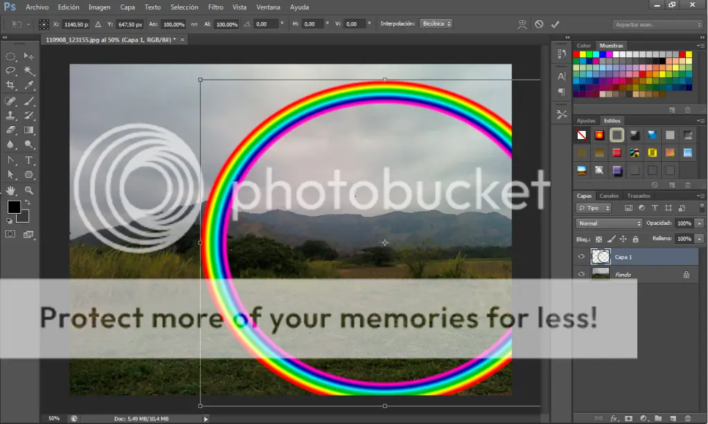708x424 pixels.
Task: Hide the Capa 1 layer
Action: (x=581, y=257)
